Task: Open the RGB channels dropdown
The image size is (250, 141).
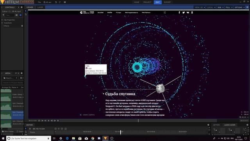Action: click(220, 7)
